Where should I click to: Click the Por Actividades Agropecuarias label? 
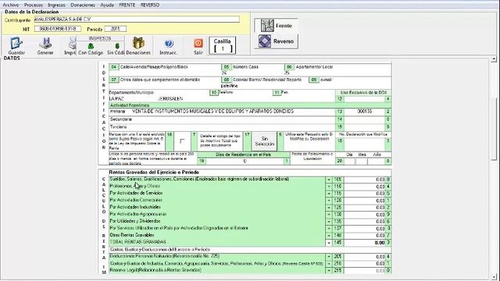coord(138,214)
